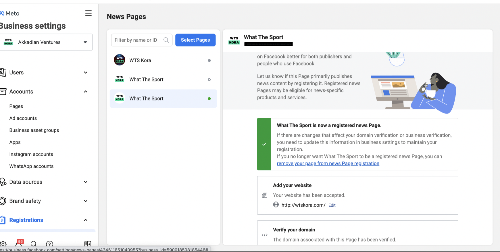Open the help question mark icon

click(49, 244)
